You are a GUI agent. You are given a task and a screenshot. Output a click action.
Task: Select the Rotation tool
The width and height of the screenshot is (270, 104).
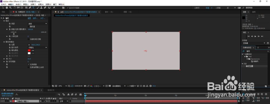(x=15, y=8)
